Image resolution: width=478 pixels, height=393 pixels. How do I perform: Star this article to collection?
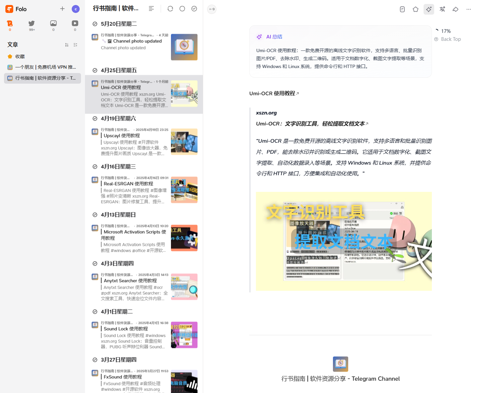click(416, 9)
